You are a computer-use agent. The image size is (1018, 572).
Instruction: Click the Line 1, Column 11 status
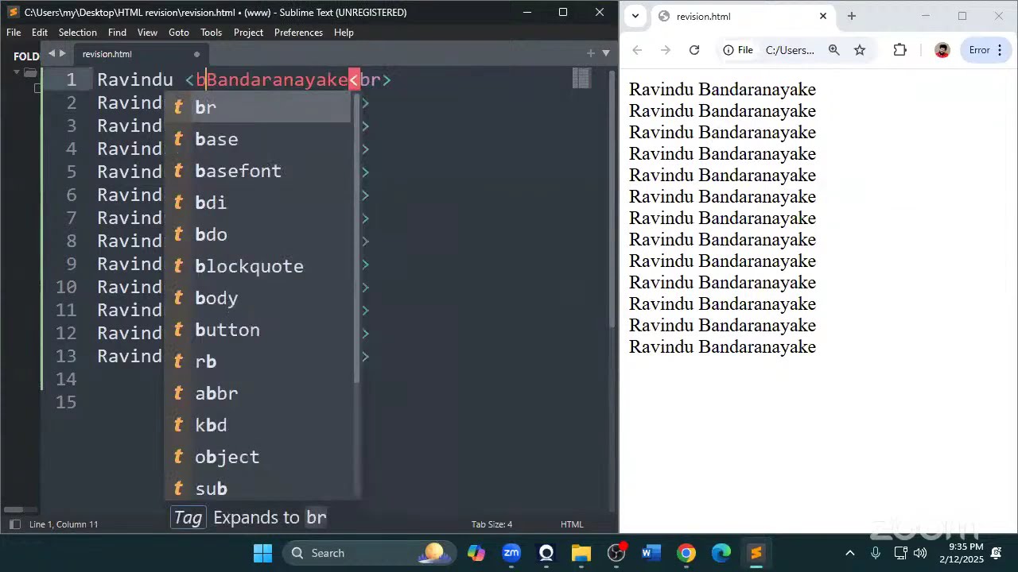64,524
